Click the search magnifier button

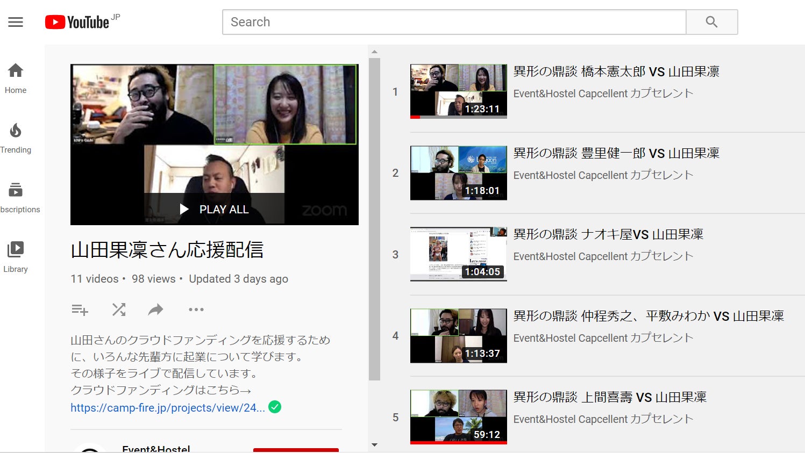711,22
